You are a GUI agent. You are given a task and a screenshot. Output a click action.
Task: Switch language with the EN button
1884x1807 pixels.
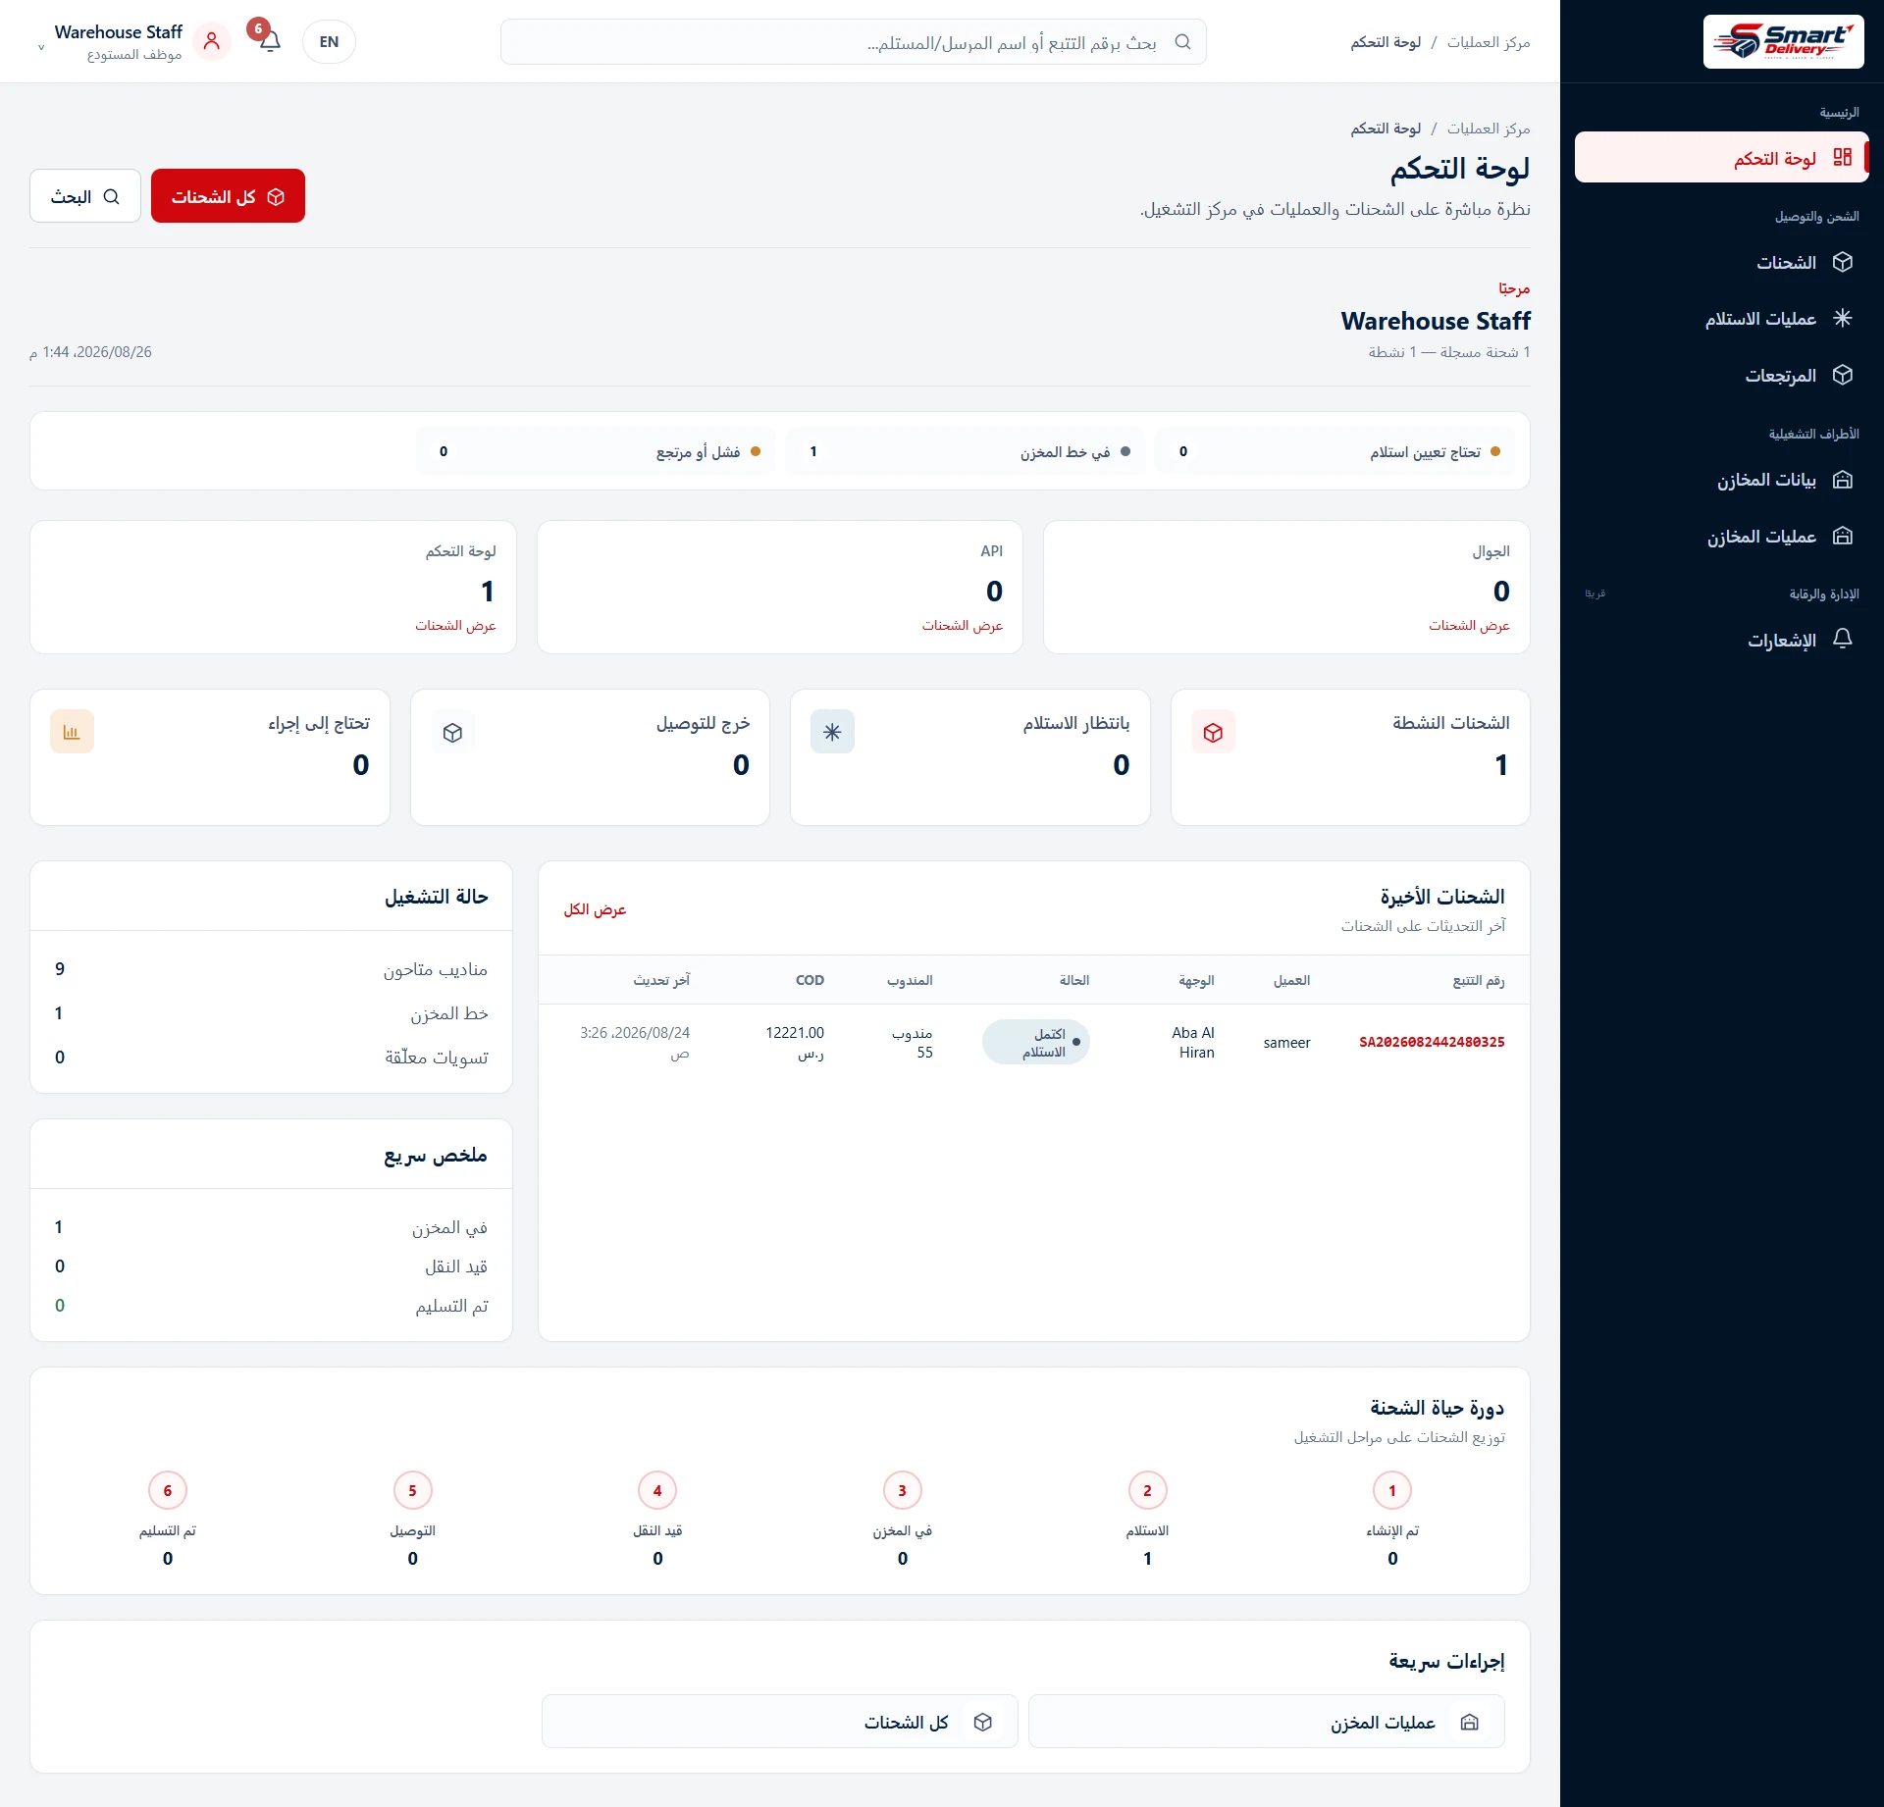[x=329, y=41]
